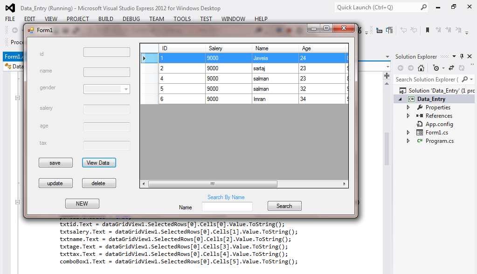Click the Comment Selection toolbar icon

click(403, 30)
